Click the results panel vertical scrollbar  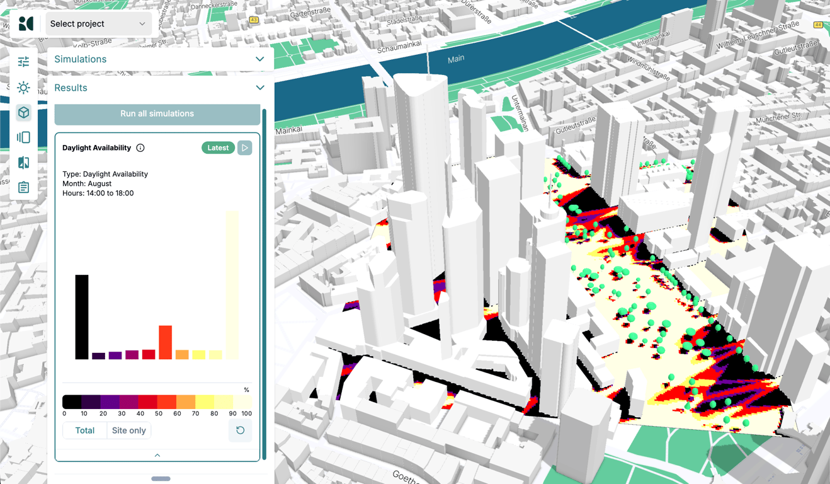(264, 285)
